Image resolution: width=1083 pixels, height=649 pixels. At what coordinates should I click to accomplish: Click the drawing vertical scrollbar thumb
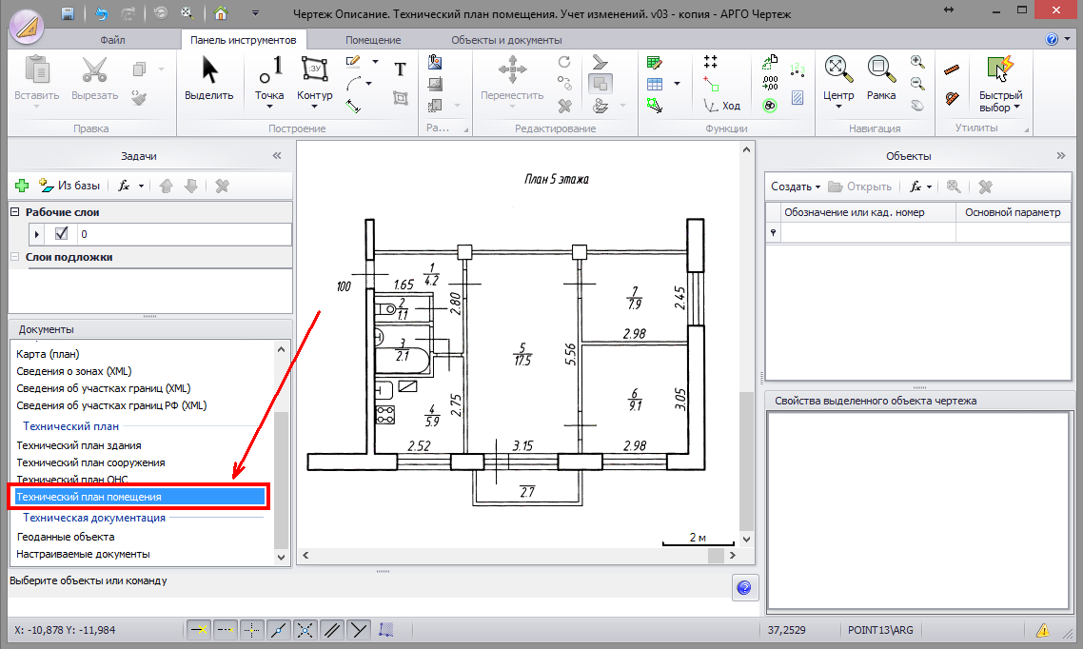tap(746, 461)
